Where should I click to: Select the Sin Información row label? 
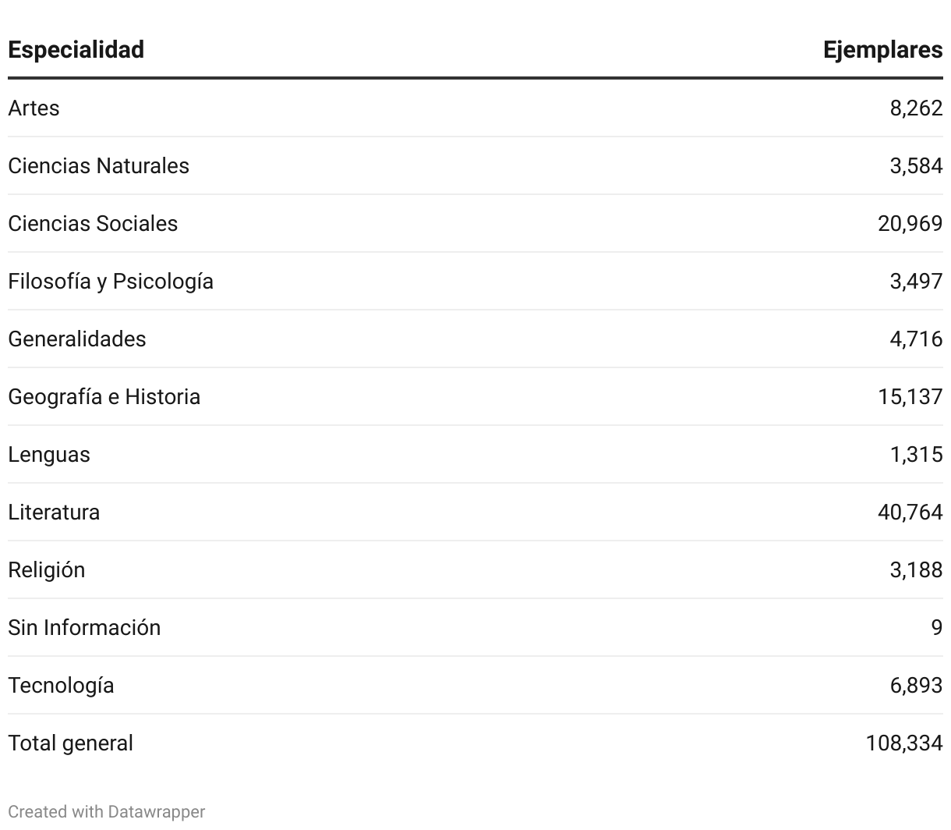point(84,628)
